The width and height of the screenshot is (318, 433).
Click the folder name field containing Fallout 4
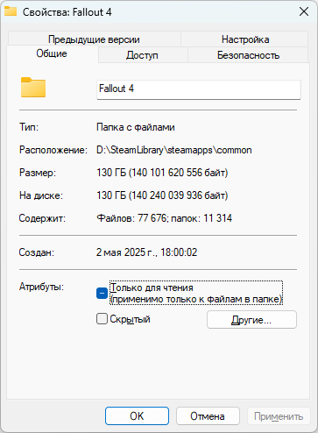[199, 89]
